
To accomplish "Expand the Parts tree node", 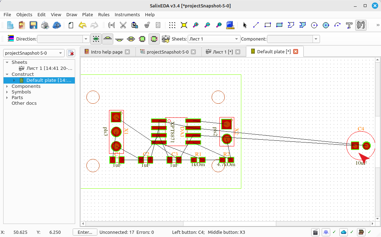I will (x=7, y=98).
